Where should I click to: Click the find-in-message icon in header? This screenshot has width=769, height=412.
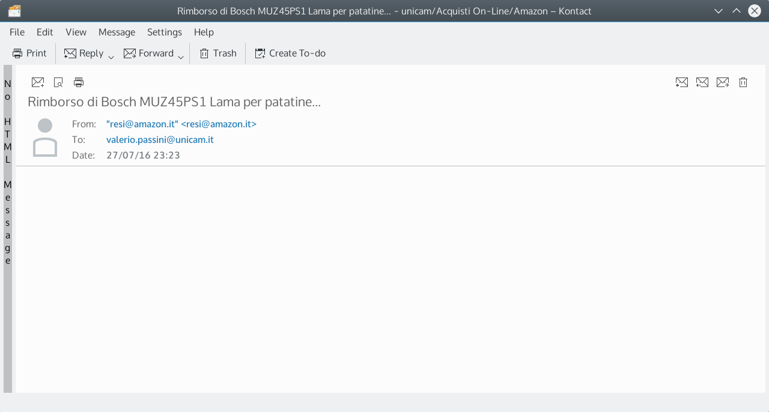pyautogui.click(x=58, y=82)
